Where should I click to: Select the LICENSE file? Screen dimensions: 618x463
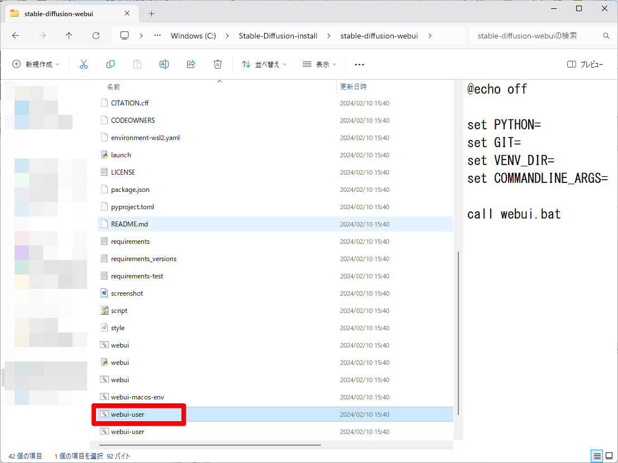click(x=275, y=172)
